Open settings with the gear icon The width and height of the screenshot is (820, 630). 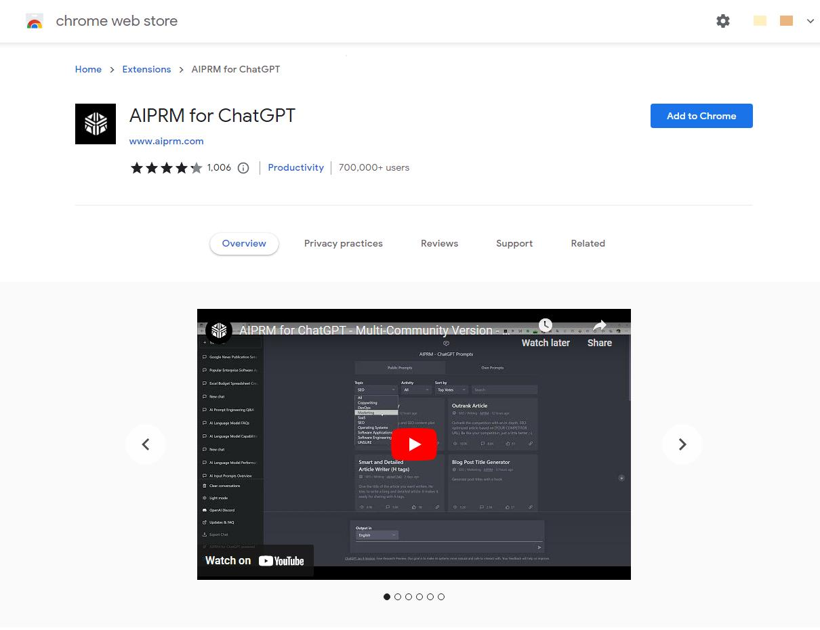[x=723, y=21]
